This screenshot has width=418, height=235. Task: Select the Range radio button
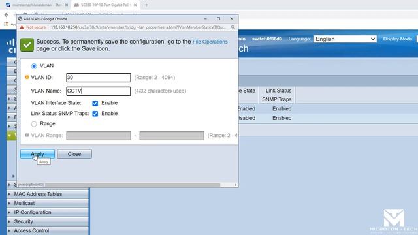(34, 124)
